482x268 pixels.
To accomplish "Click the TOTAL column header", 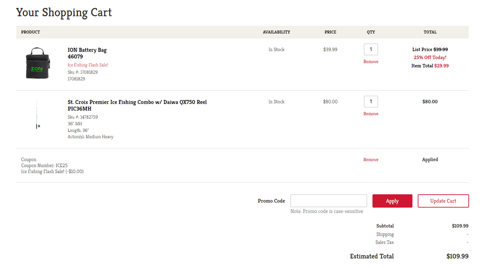I will pos(430,32).
